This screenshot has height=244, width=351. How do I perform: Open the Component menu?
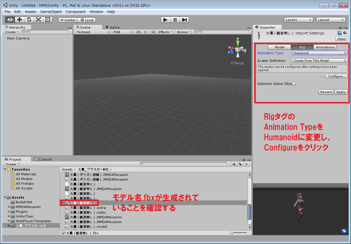pyautogui.click(x=76, y=12)
